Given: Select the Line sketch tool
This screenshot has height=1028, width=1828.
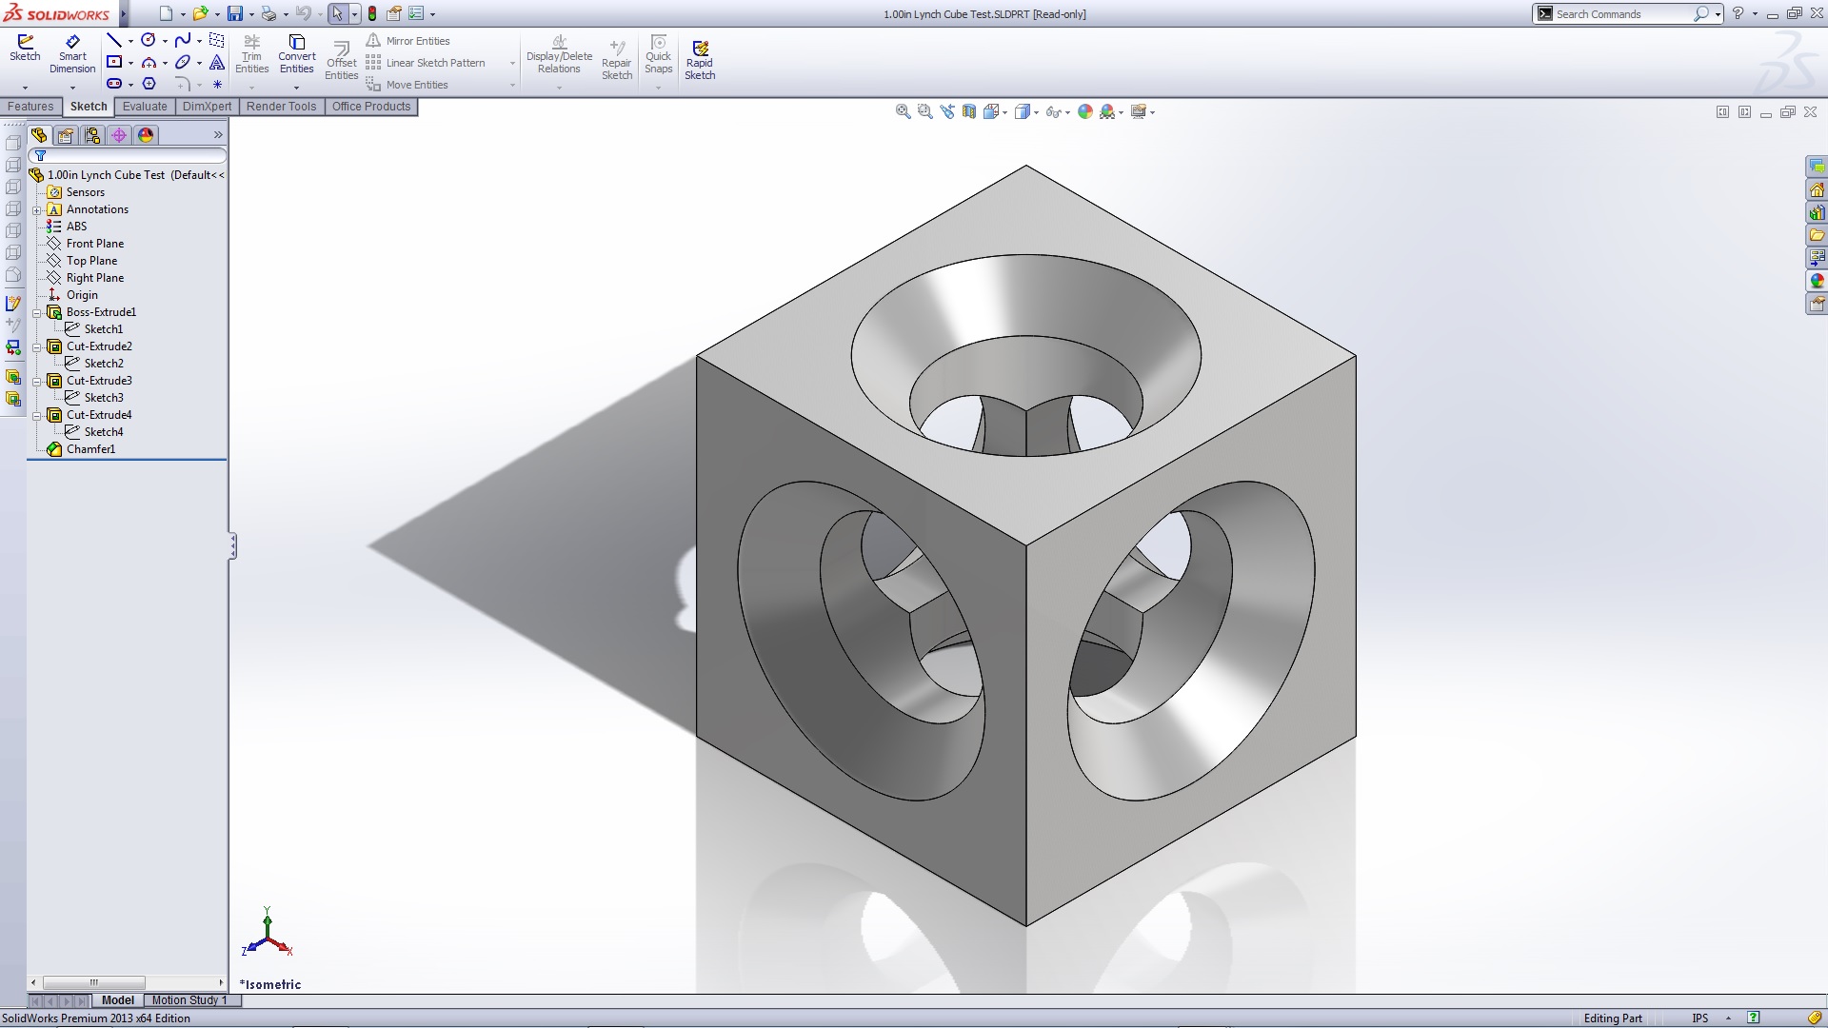Looking at the screenshot, I should (x=114, y=40).
